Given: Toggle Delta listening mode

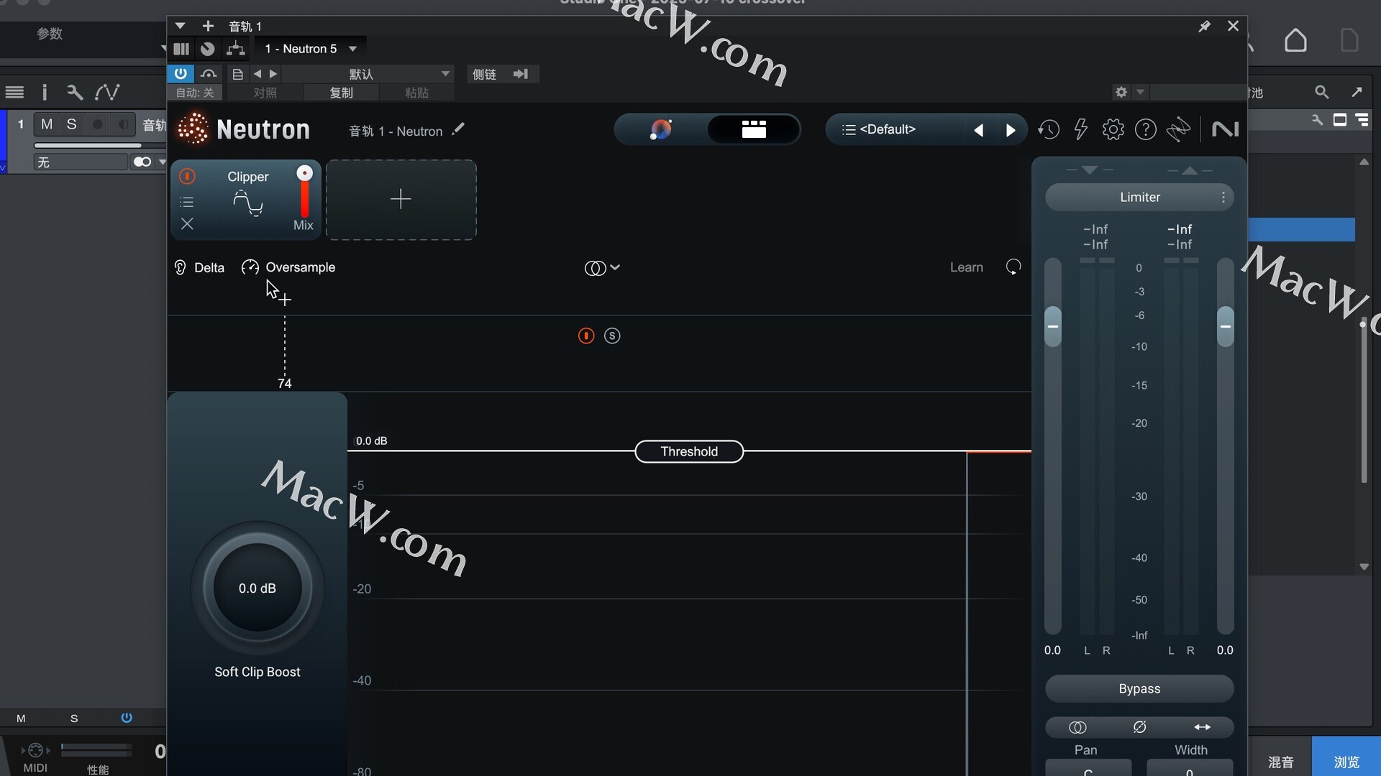Looking at the screenshot, I should (199, 267).
